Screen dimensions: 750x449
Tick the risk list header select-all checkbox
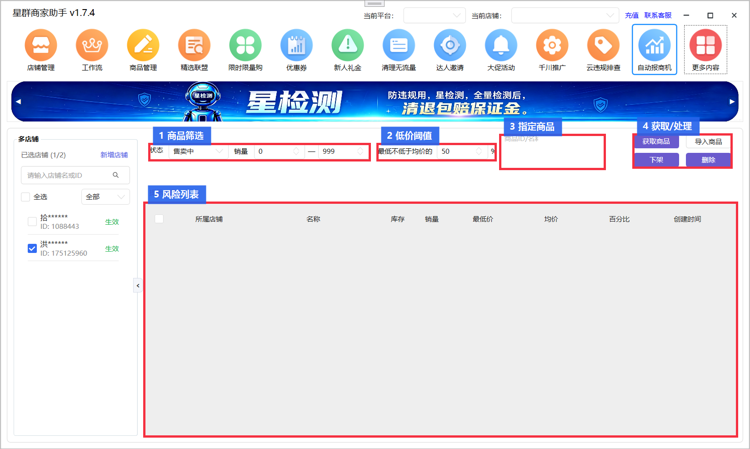click(159, 219)
